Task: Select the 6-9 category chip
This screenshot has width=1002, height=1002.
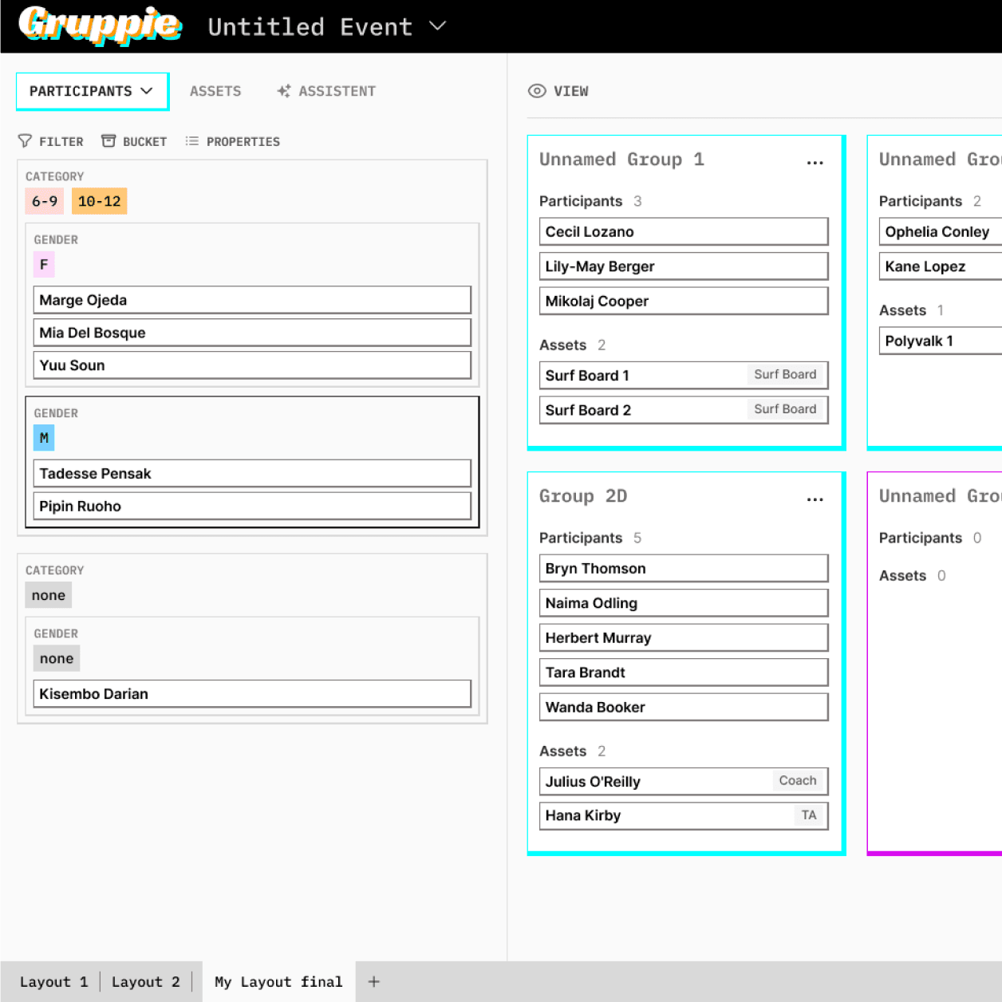Action: 44,201
